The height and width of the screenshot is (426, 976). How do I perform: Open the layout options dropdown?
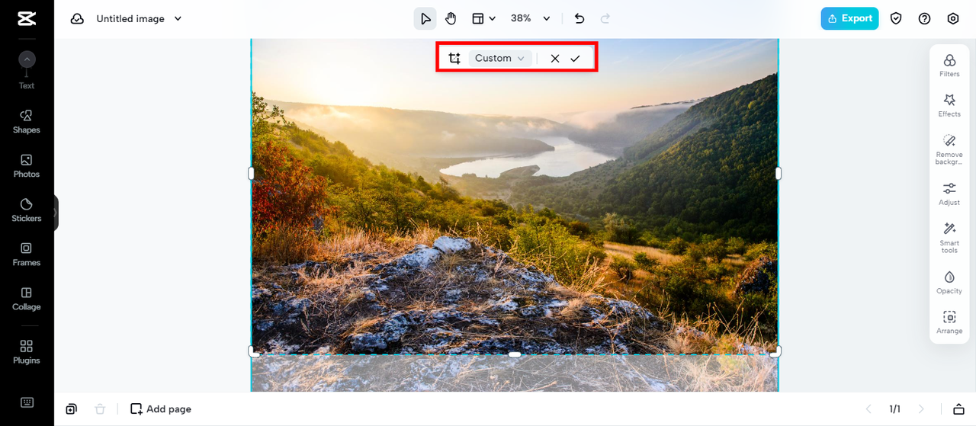483,18
